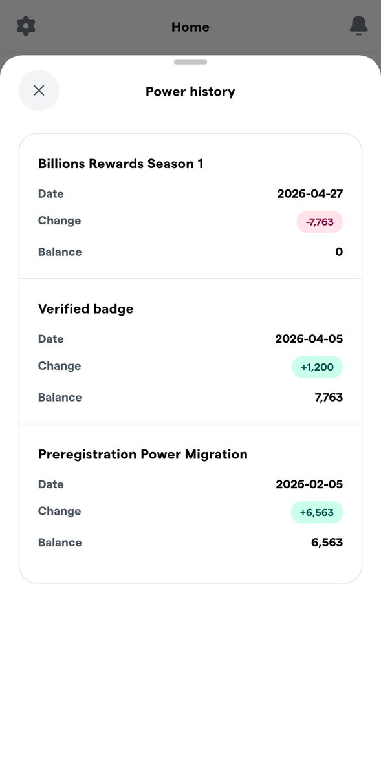Click the -7,763 change badge
The image size is (381, 776).
click(x=320, y=222)
